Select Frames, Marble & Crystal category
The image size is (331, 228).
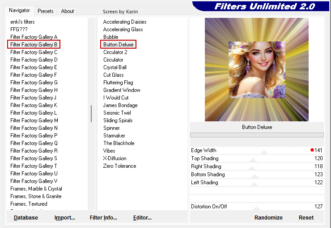click(36, 189)
